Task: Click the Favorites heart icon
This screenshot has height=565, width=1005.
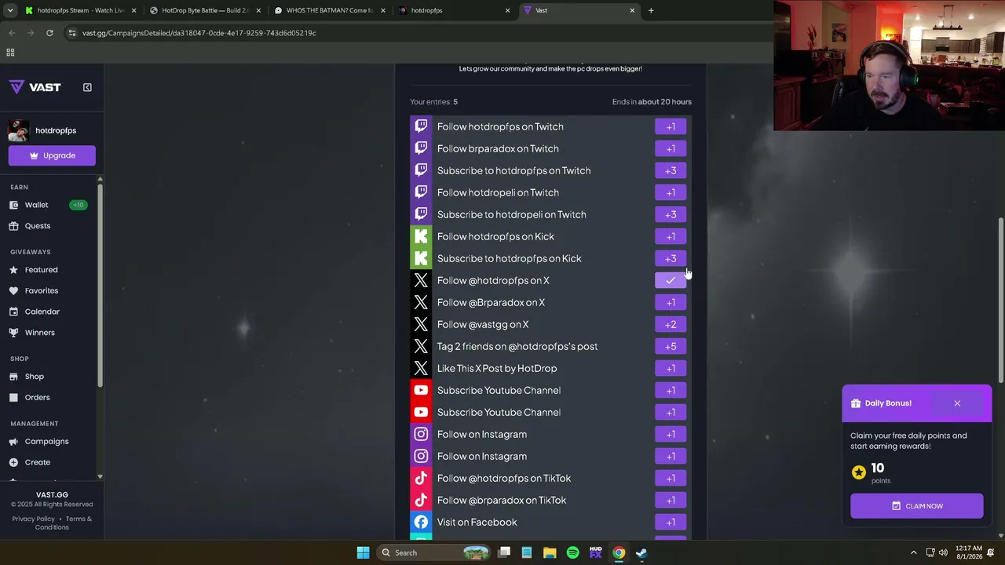Action: (13, 290)
